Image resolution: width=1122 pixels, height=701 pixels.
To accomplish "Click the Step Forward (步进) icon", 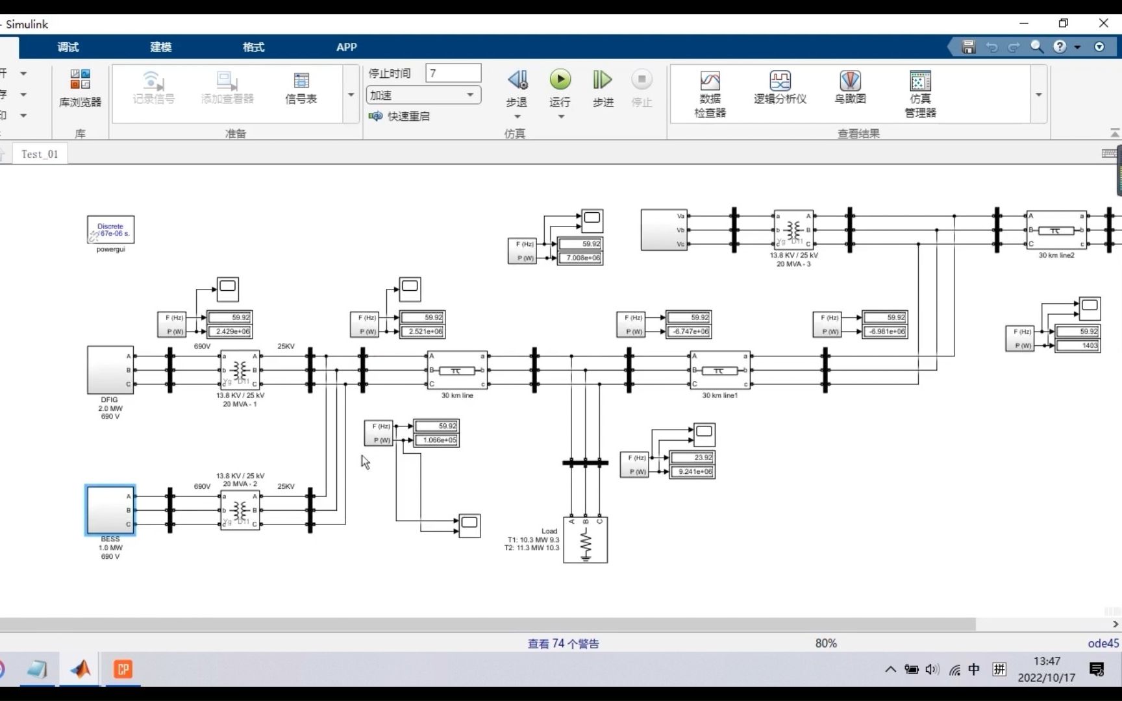I will point(603,80).
